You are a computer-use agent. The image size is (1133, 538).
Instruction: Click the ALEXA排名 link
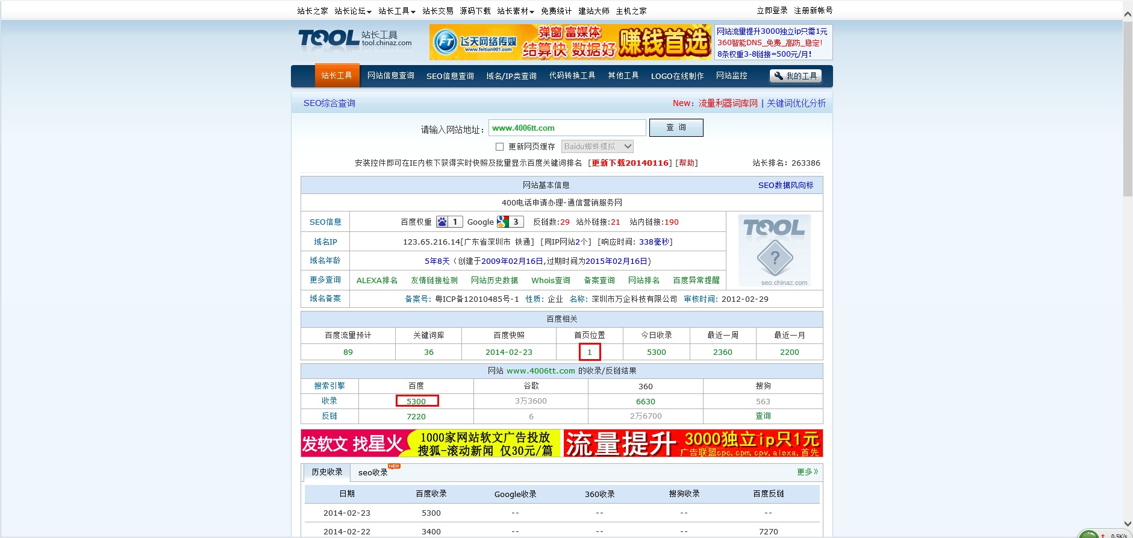tap(377, 281)
